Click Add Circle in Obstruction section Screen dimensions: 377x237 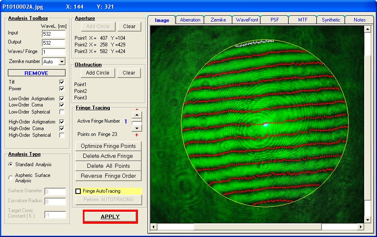pos(98,73)
